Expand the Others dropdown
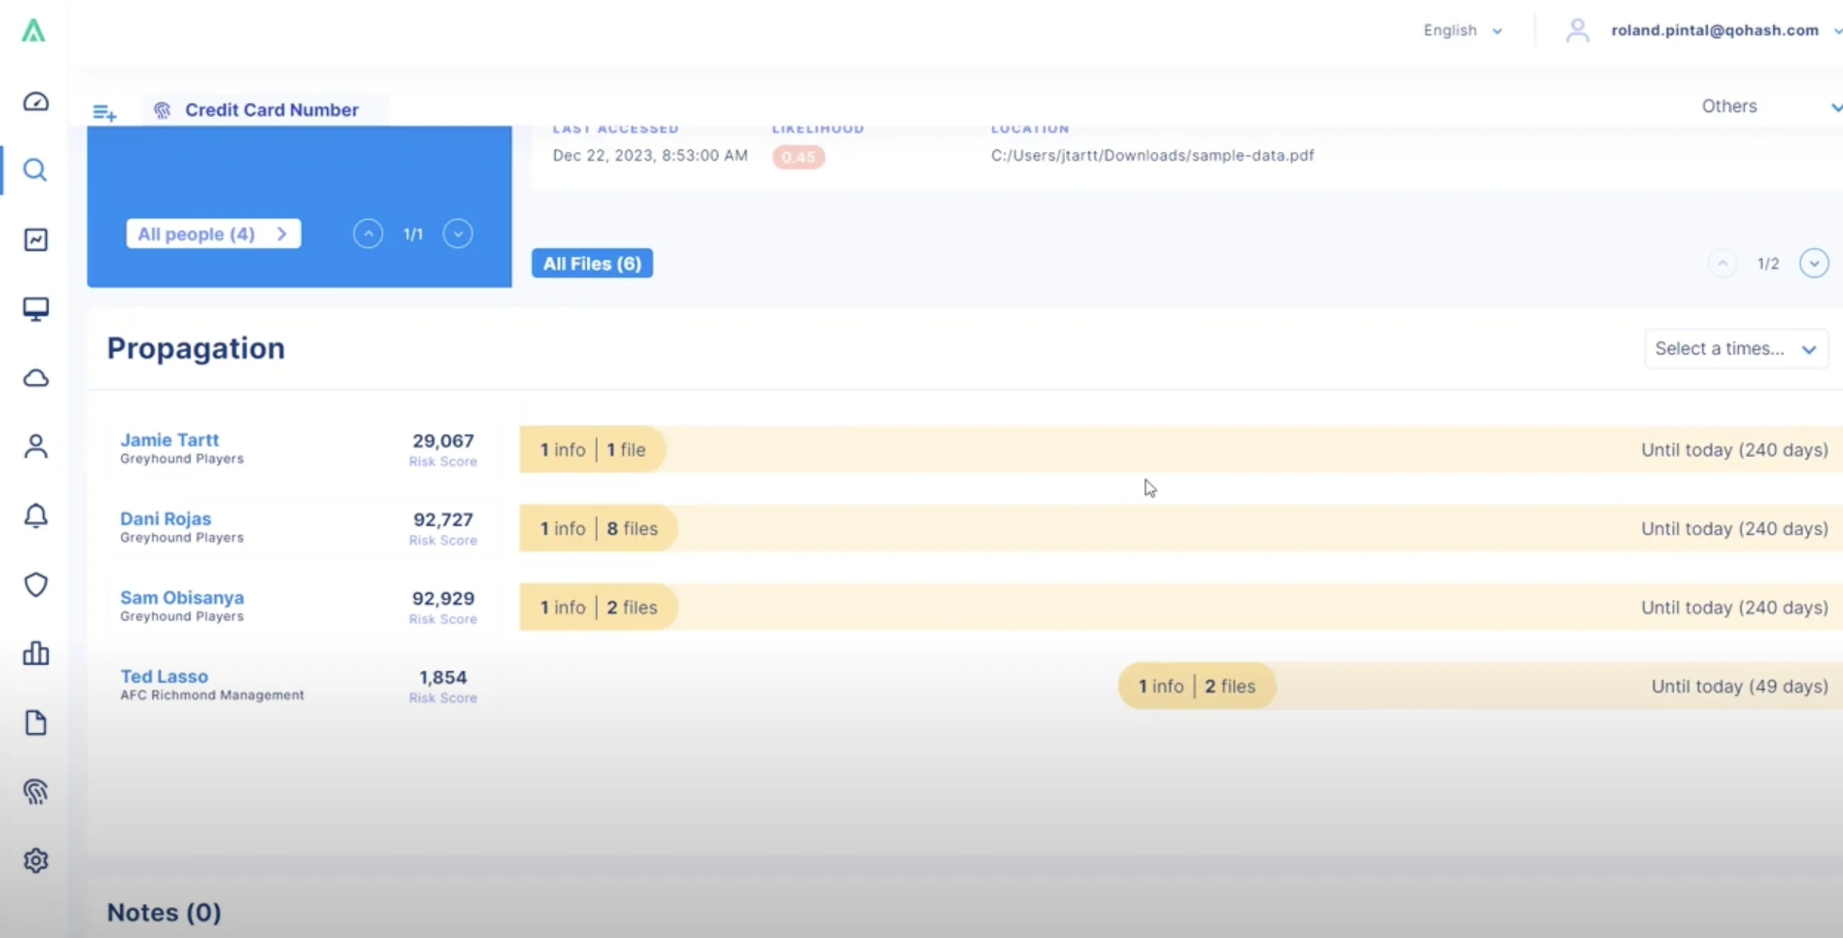The image size is (1843, 938). point(1771,106)
